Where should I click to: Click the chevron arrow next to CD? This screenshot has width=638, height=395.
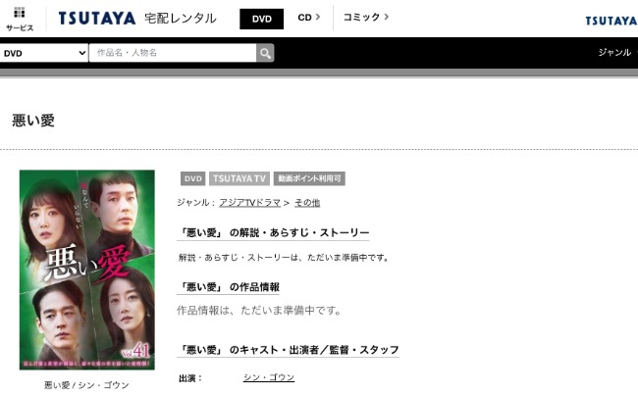[318, 17]
